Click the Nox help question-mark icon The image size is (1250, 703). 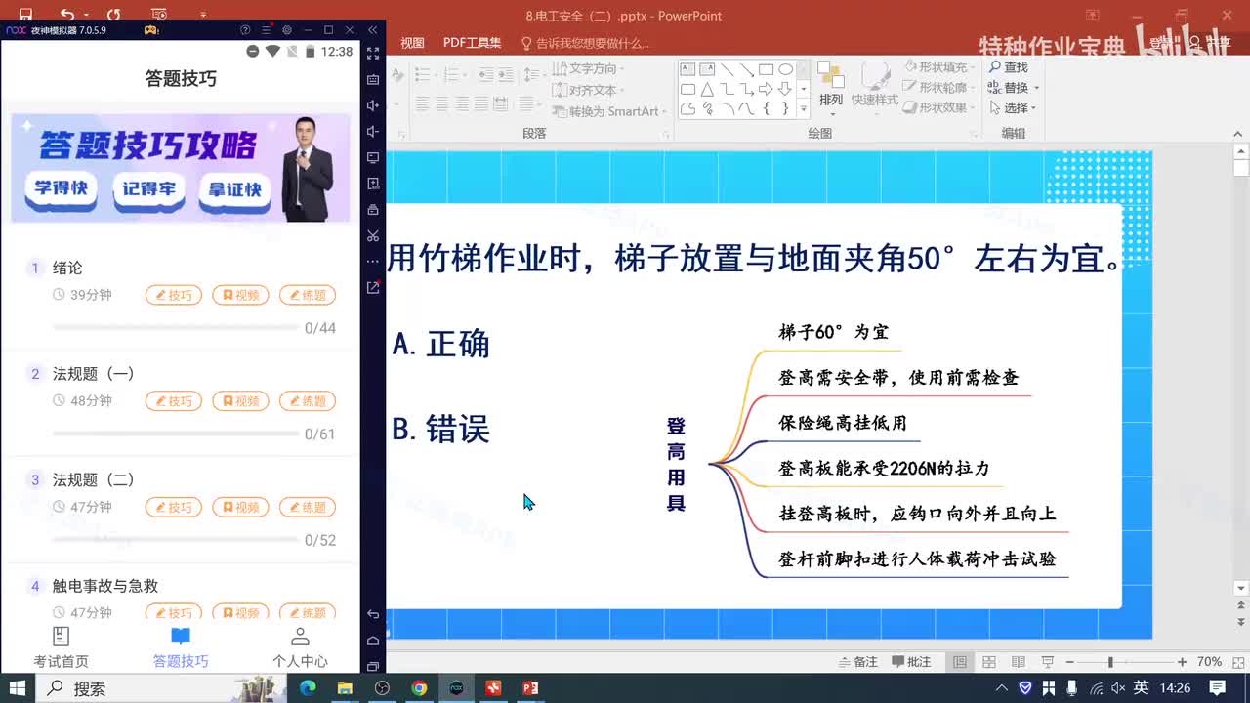tap(245, 30)
